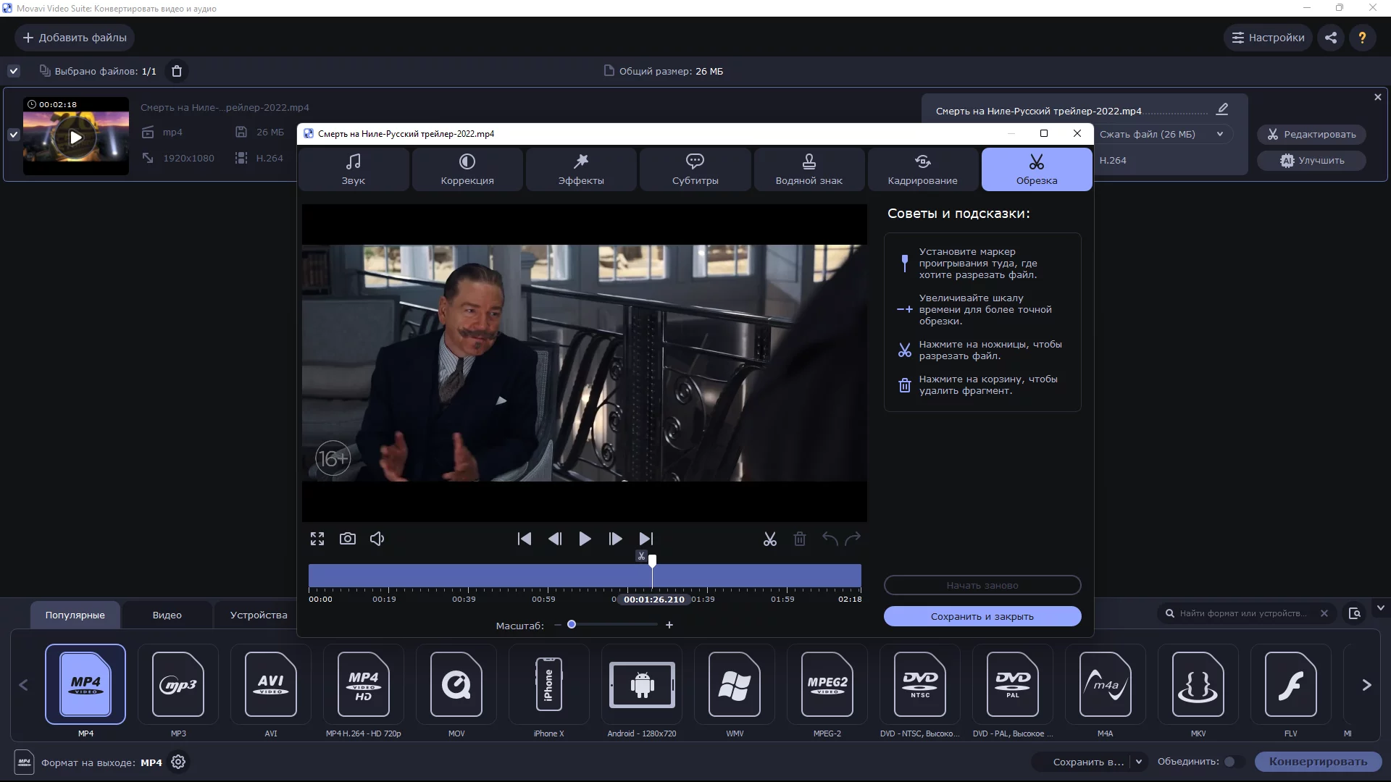This screenshot has height=782, width=1391.
Task: Redo the trim action
Action: point(853,539)
